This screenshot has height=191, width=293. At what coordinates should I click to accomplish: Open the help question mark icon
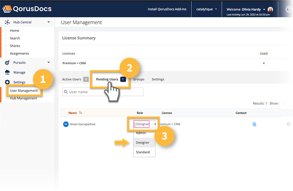pyautogui.click(x=289, y=9)
